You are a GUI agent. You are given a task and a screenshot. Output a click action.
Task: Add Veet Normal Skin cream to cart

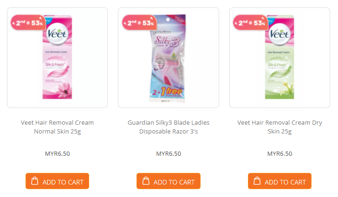pos(58,181)
